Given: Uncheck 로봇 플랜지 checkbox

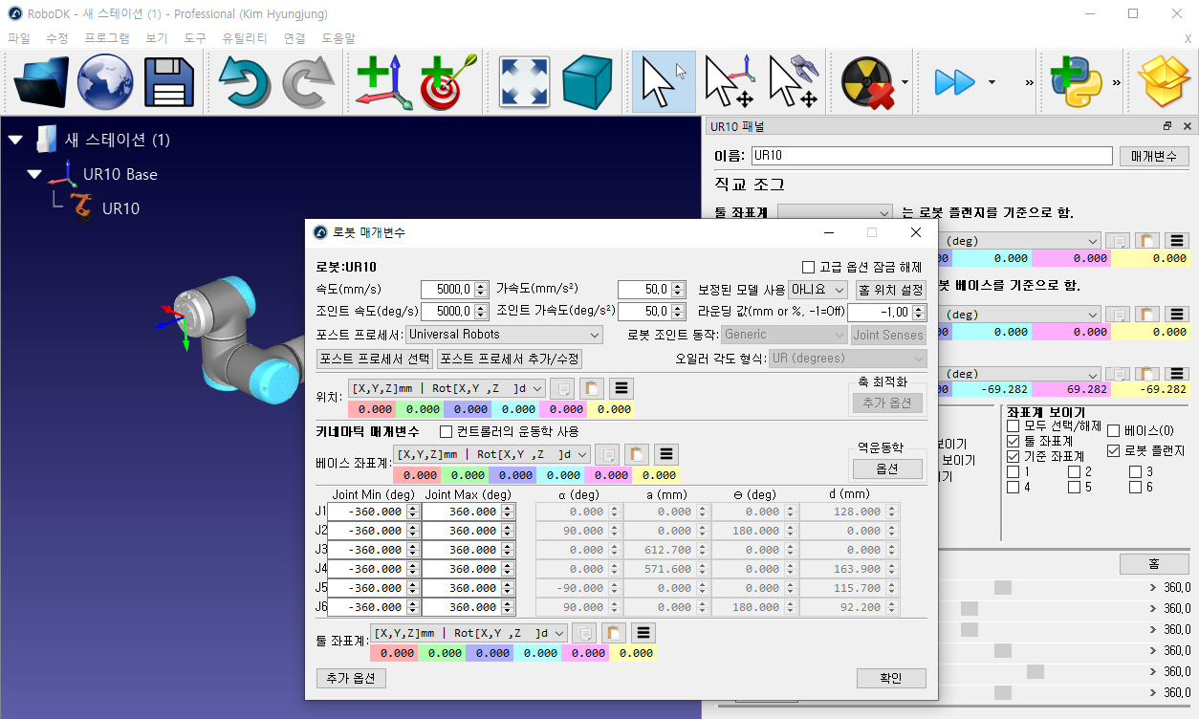Looking at the screenshot, I should (1114, 450).
